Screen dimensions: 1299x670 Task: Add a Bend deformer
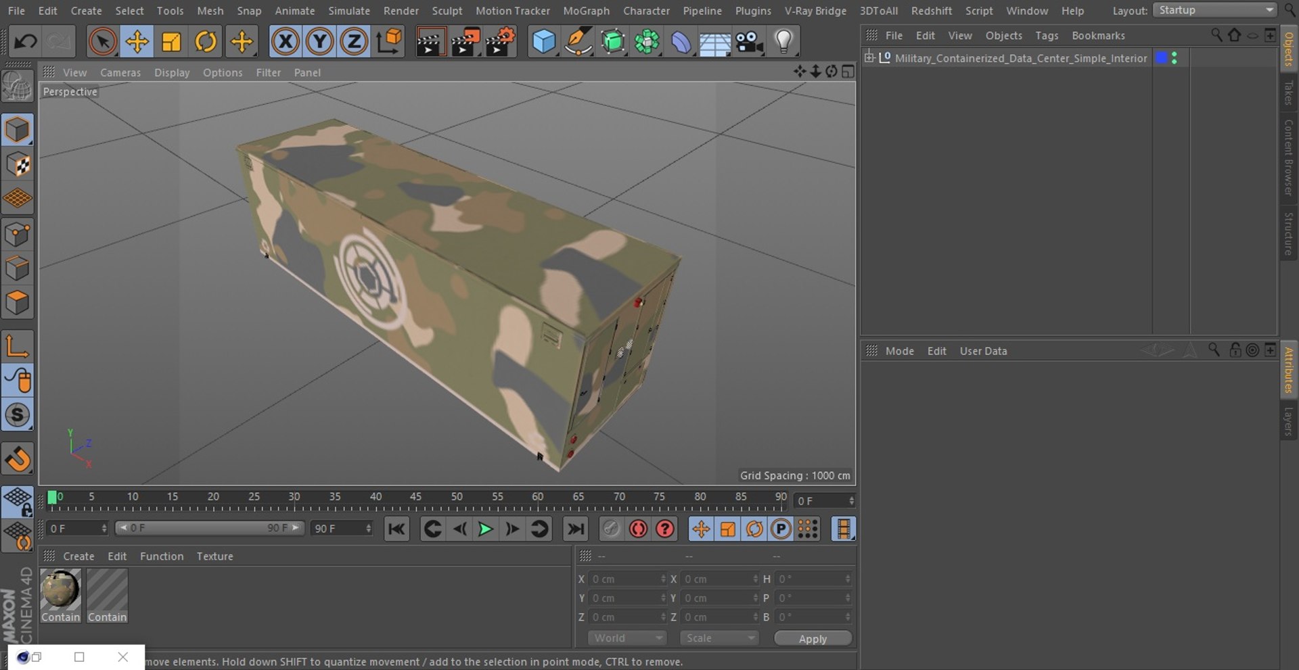pyautogui.click(x=681, y=42)
